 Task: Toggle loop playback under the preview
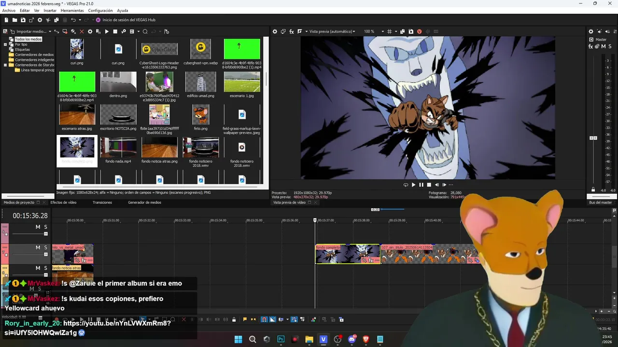point(406,185)
